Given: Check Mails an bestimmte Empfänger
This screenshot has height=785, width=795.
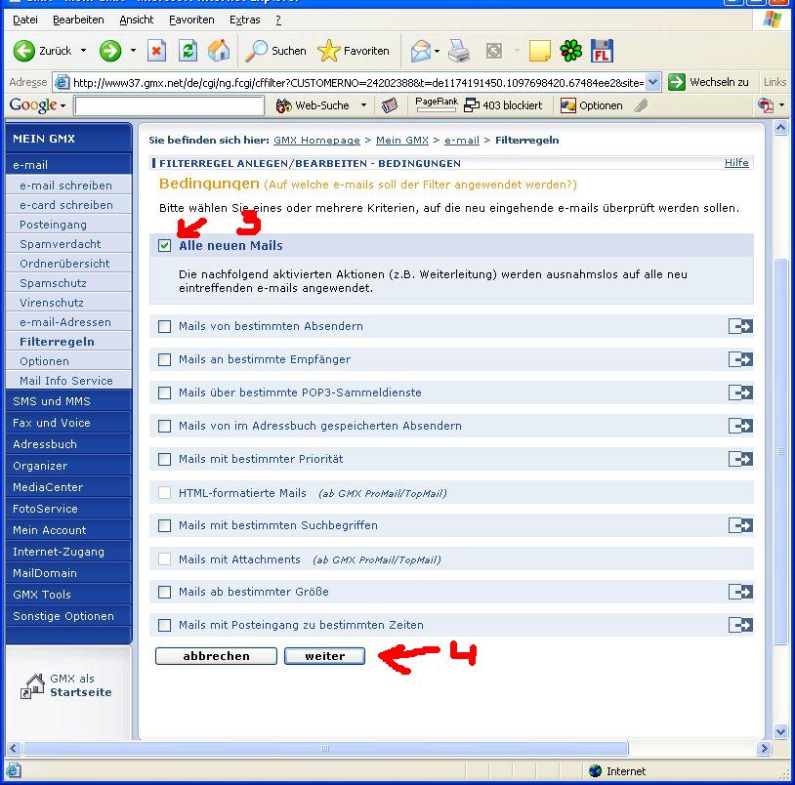Looking at the screenshot, I should (164, 359).
